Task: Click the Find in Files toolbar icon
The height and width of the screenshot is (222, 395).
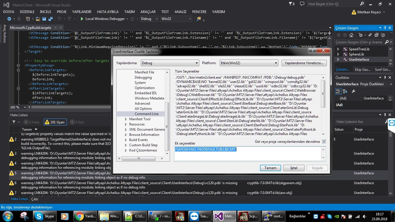Action: 199,19
